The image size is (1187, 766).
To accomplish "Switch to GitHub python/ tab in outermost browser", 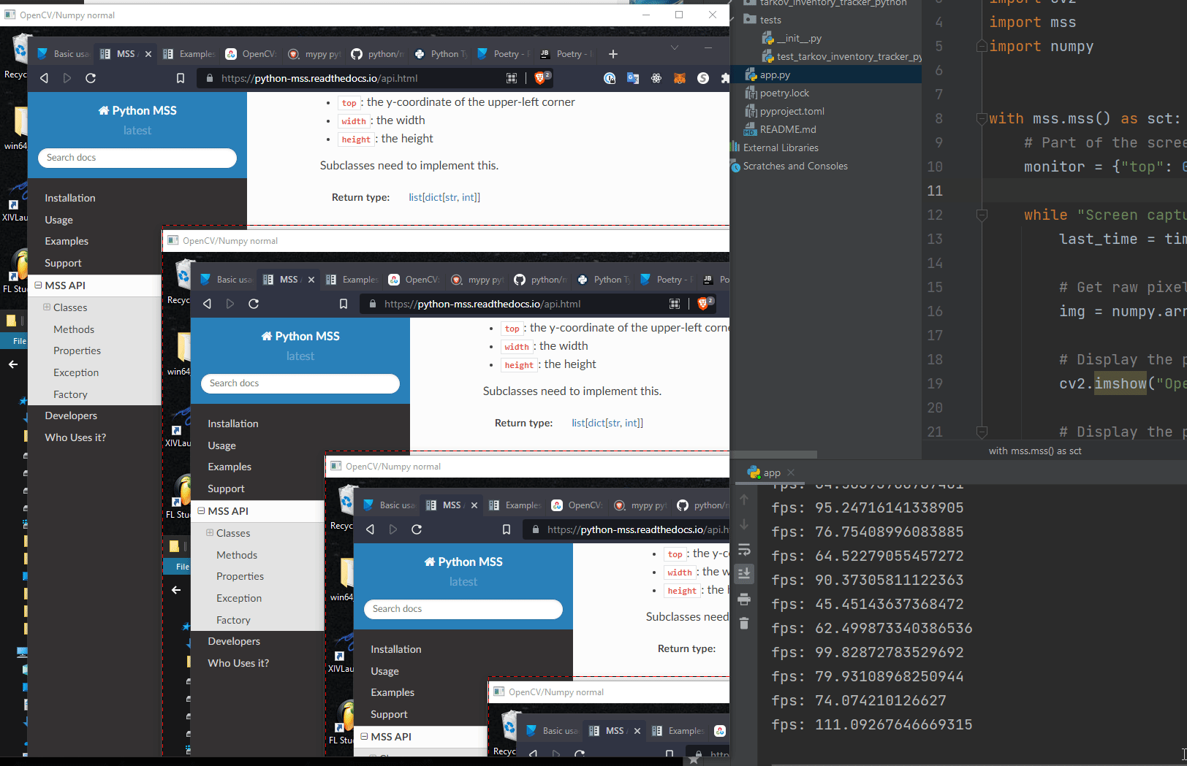I will [x=377, y=54].
